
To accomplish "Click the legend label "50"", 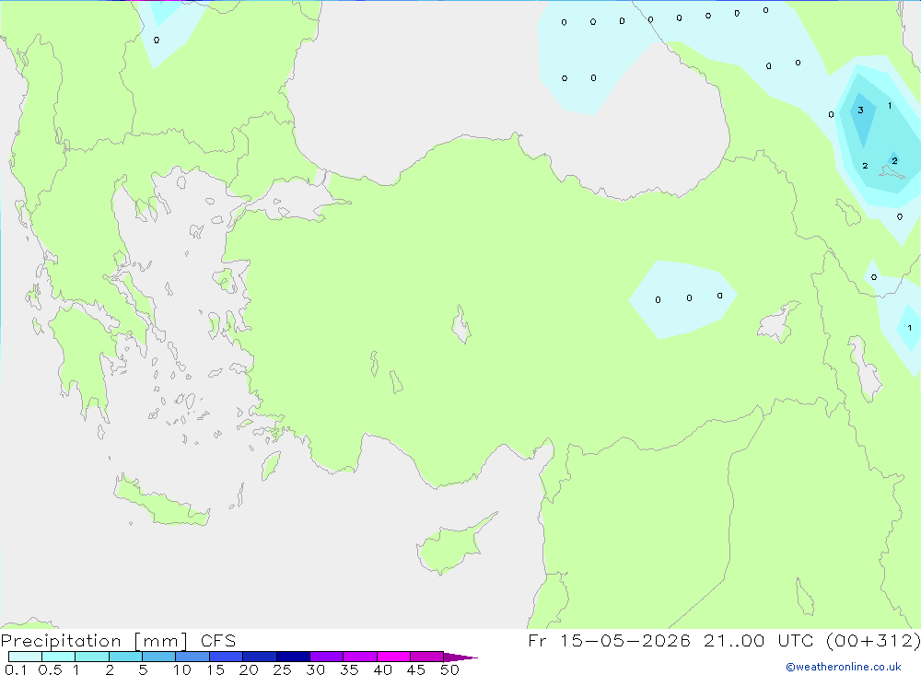I will 449,669.
